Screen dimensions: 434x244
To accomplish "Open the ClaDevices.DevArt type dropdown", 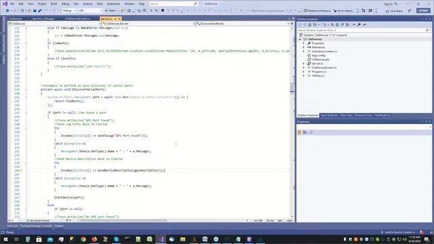I will pos(149,24).
